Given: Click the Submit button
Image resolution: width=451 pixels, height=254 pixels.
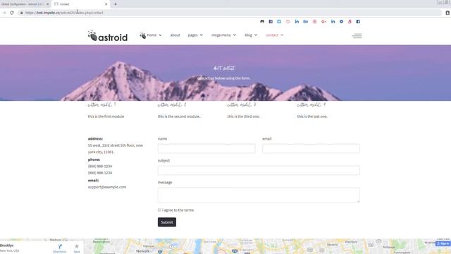Looking at the screenshot, I should (x=167, y=222).
